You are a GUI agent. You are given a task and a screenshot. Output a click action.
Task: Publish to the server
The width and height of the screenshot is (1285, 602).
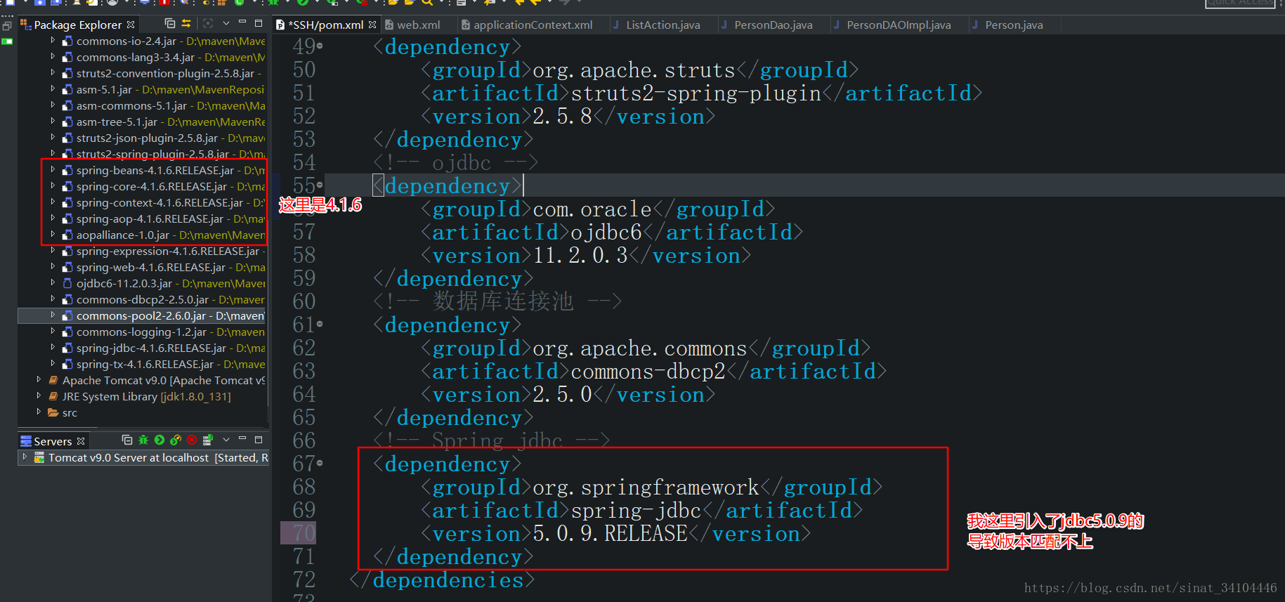click(x=207, y=440)
